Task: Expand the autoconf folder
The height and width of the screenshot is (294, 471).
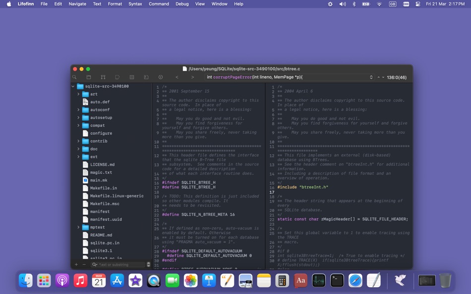Action: point(78,110)
